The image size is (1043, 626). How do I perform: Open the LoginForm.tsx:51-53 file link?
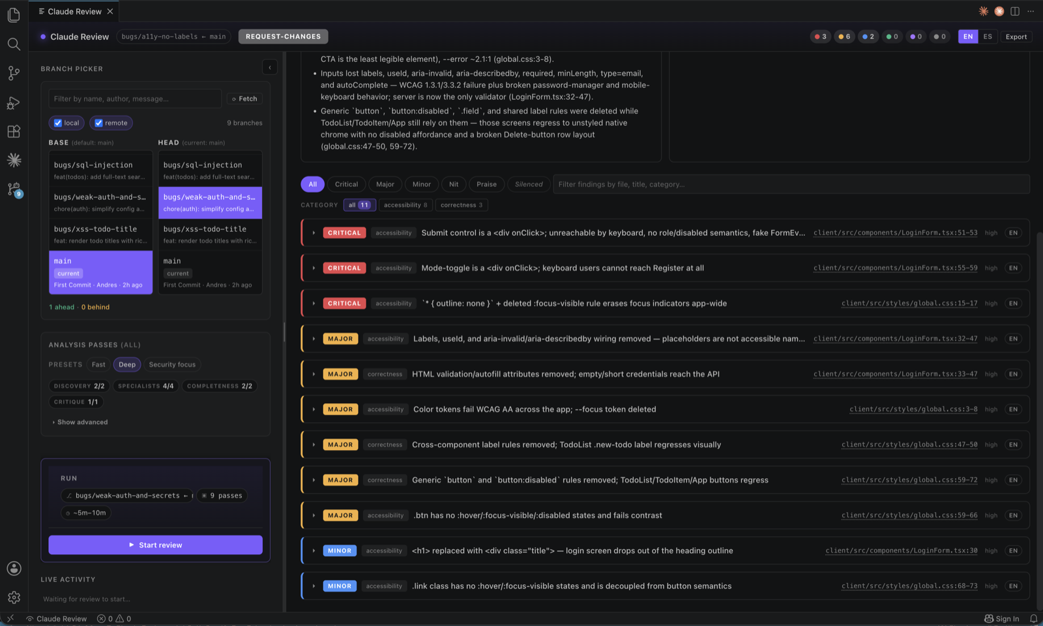896,233
